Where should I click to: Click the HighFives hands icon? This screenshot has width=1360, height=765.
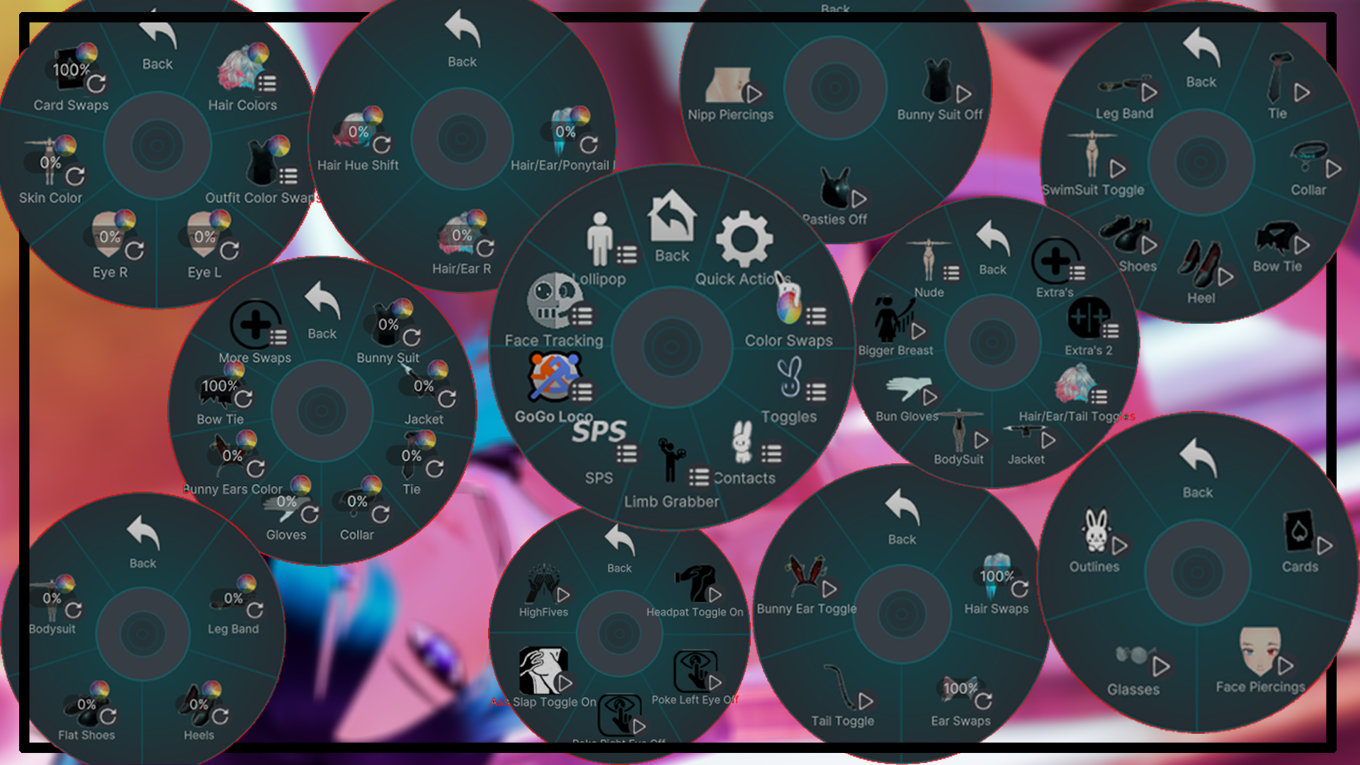[x=544, y=584]
